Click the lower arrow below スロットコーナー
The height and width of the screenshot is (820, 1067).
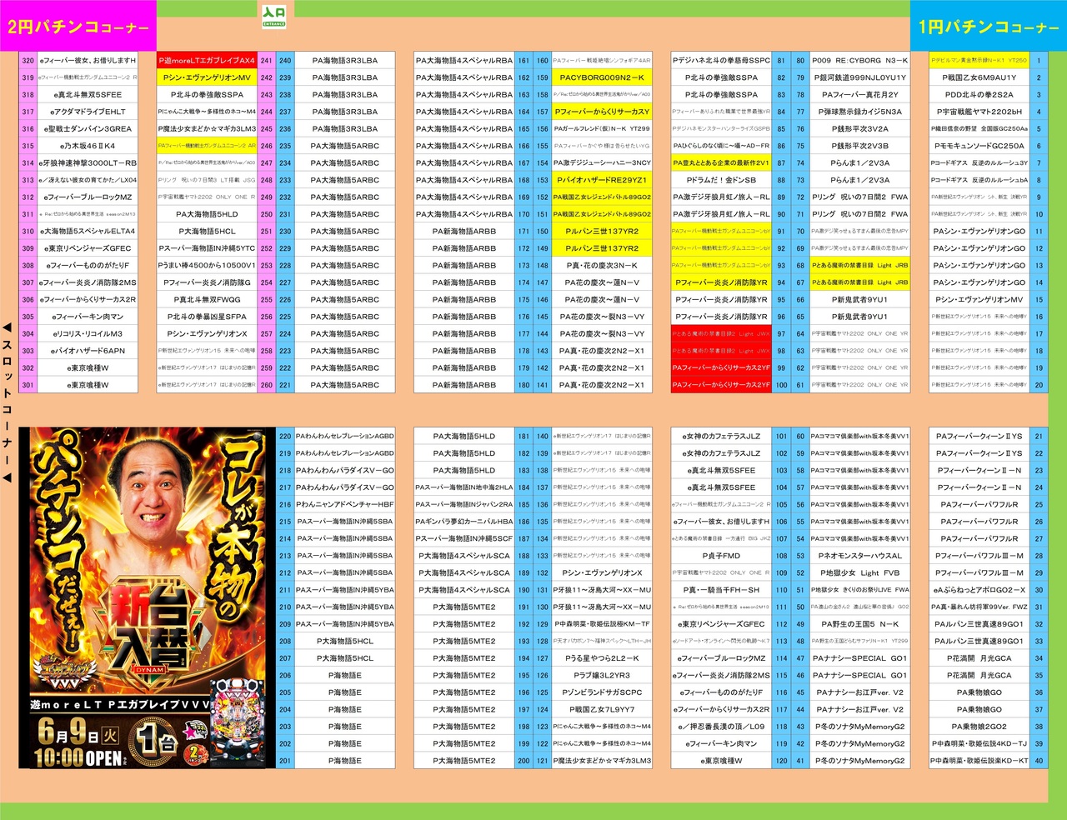(8, 477)
